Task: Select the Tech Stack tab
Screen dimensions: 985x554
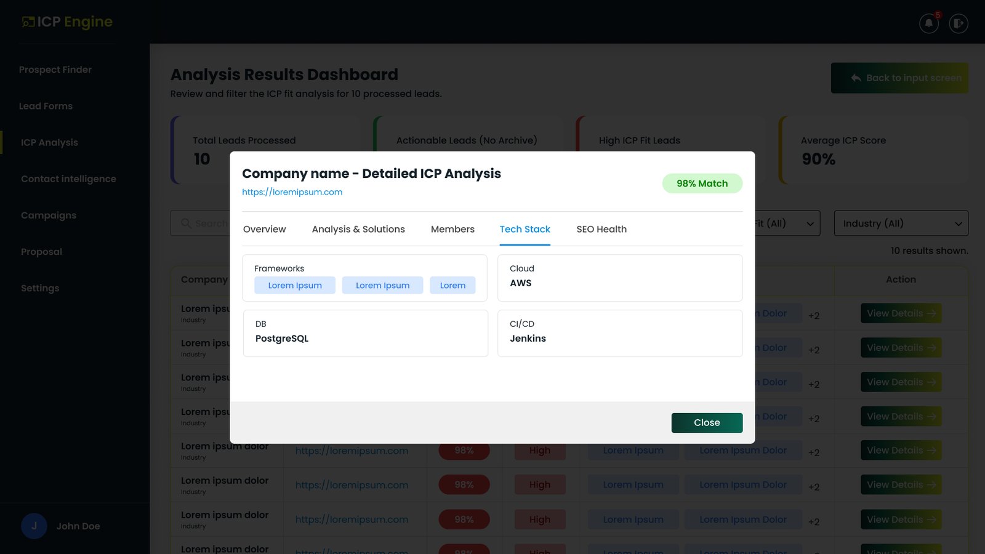Action: tap(525, 229)
